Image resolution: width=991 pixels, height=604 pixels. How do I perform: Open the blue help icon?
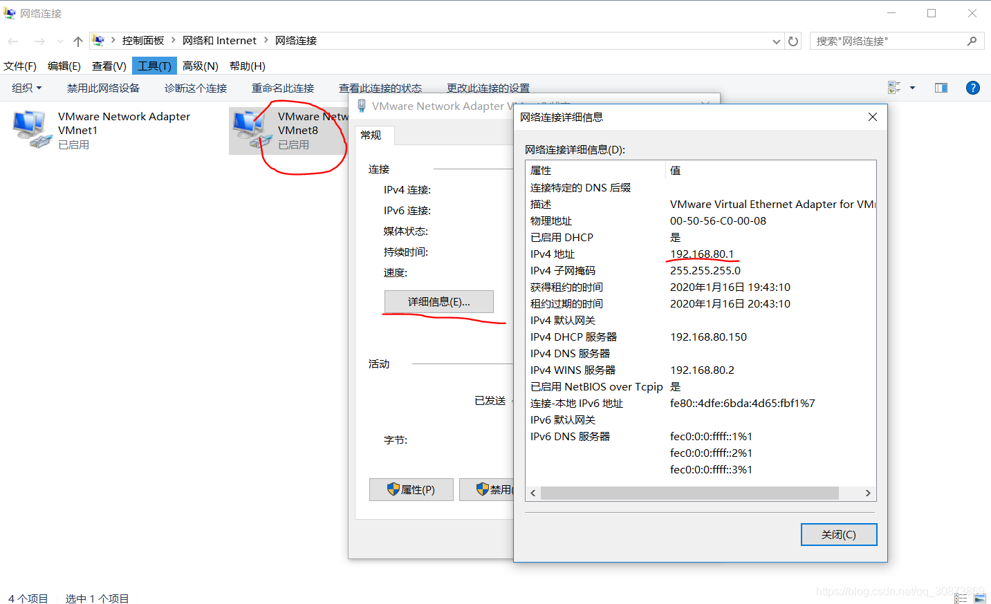click(972, 88)
